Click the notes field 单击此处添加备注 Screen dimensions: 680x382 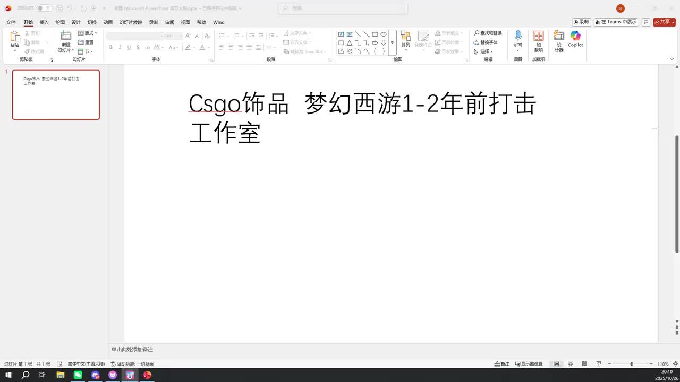[x=132, y=349]
